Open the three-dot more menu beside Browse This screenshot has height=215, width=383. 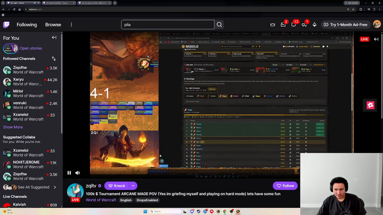(71, 24)
